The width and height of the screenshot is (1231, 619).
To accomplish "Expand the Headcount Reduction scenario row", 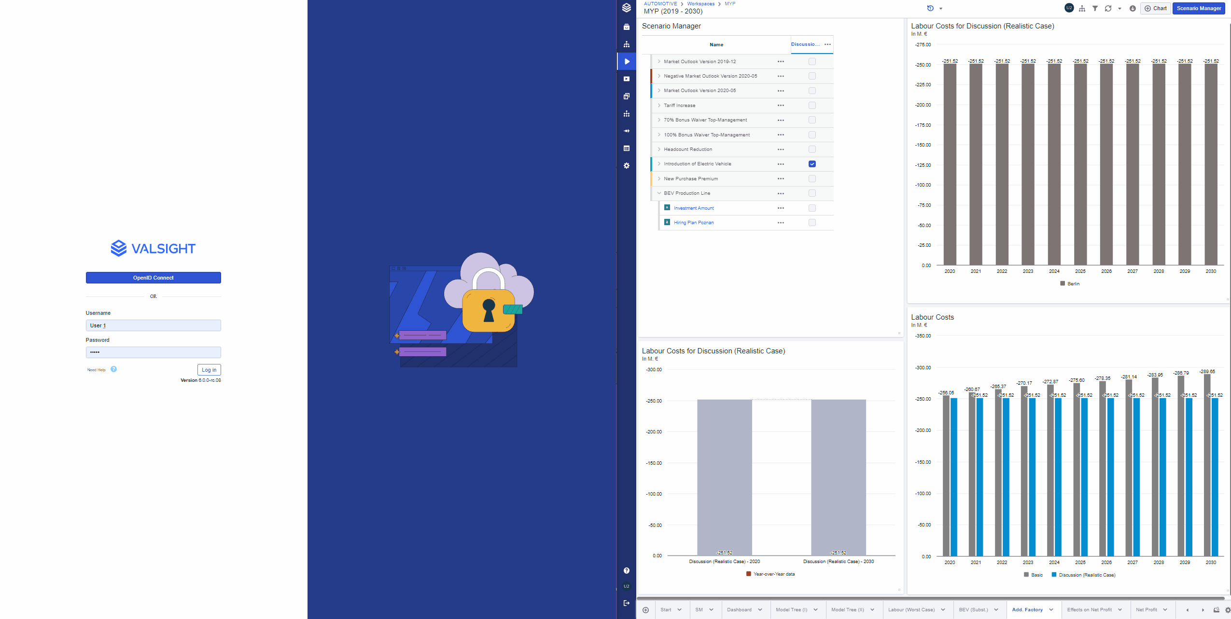I will [x=659, y=149].
